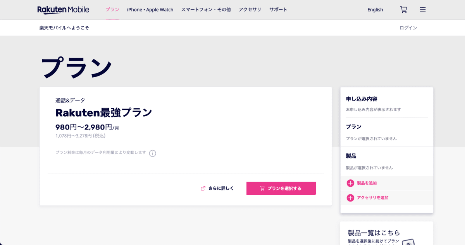Open アクセサリ navigation item
This screenshot has width=465, height=245.
[250, 10]
